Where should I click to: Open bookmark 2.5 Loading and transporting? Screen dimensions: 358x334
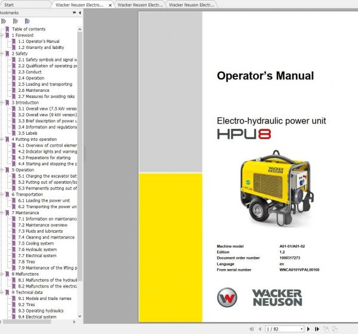click(45, 84)
